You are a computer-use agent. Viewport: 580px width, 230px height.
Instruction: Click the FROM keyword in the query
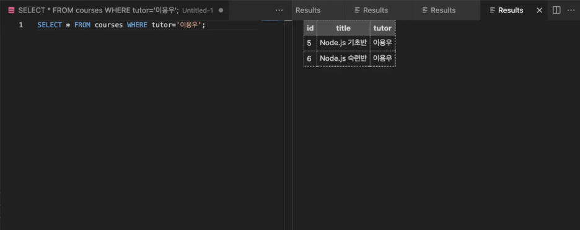point(82,25)
